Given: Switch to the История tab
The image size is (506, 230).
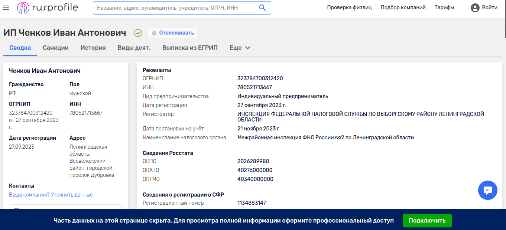Looking at the screenshot, I should tap(93, 48).
